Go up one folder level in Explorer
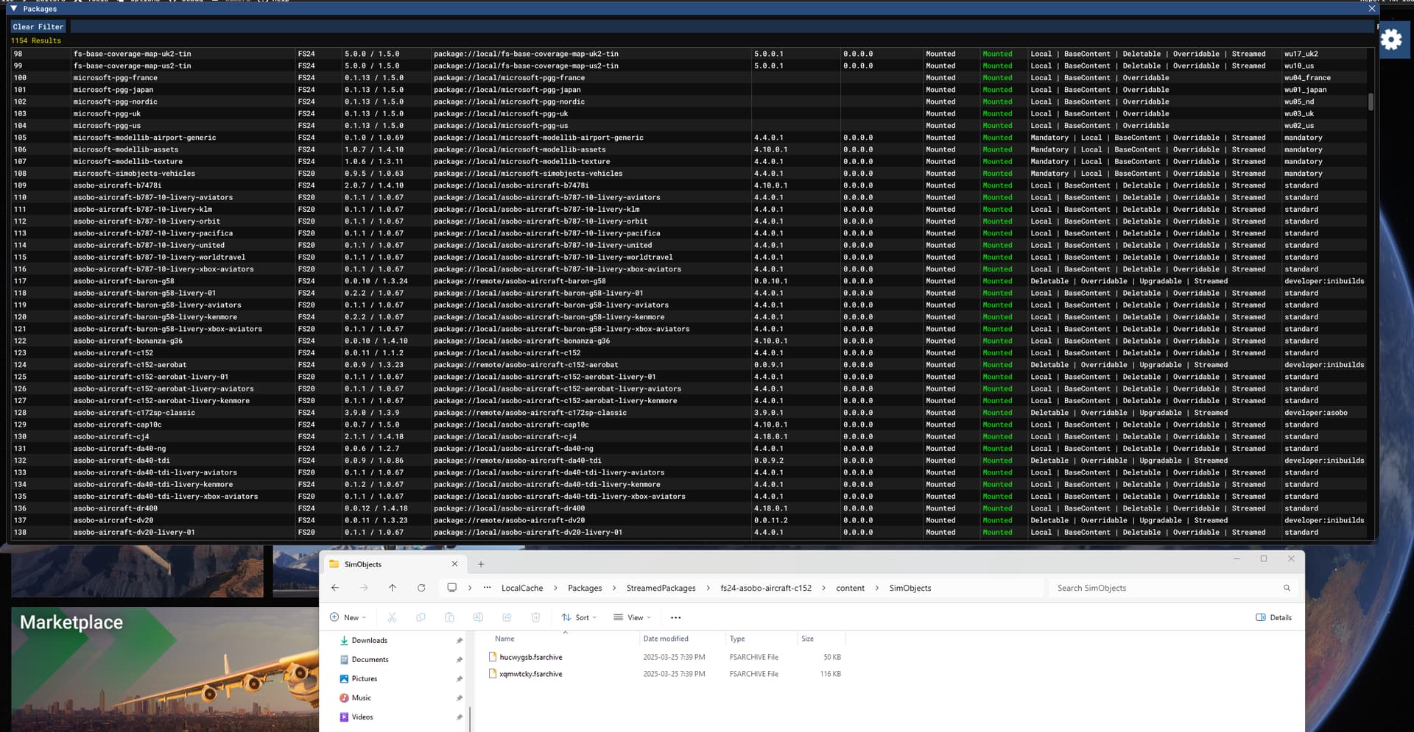Screen dimensions: 1414x732 coord(393,588)
